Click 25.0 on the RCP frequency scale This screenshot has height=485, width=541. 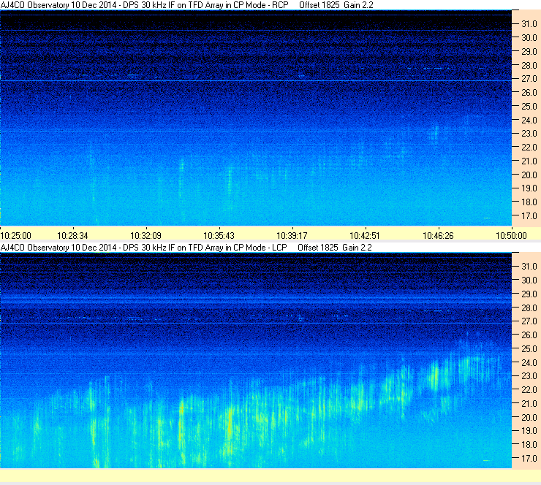point(529,107)
